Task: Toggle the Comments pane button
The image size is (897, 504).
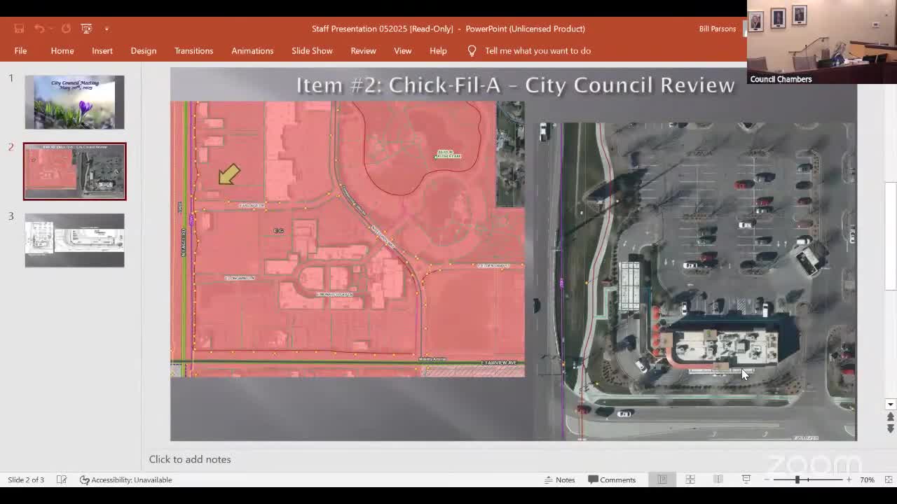Action: click(x=612, y=479)
